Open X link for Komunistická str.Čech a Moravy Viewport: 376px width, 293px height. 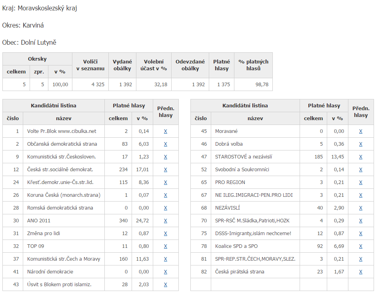click(165, 259)
